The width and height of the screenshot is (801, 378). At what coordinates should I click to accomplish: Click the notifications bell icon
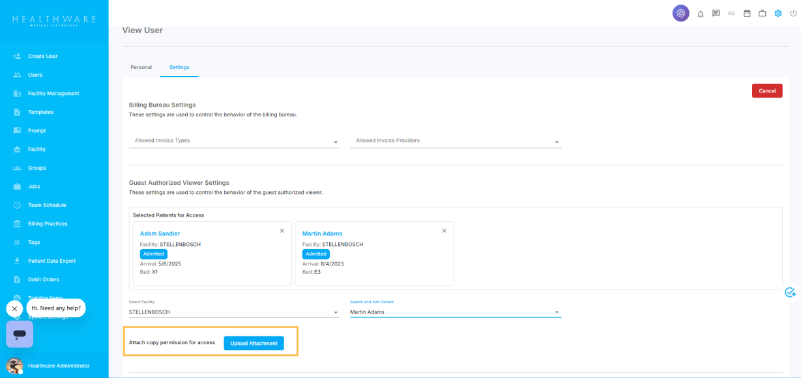pyautogui.click(x=701, y=14)
